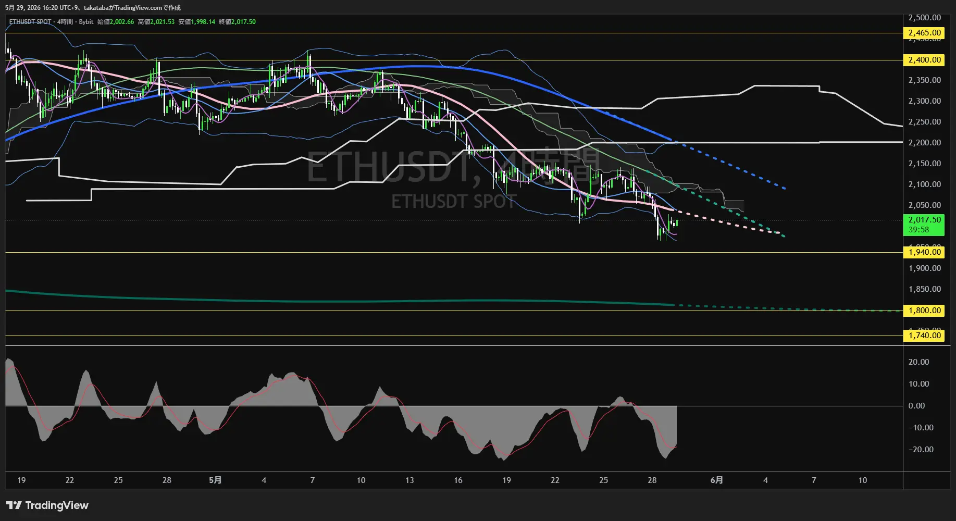The height and width of the screenshot is (521, 956).
Task: Click the 2,250.00 price axis value
Action: (924, 122)
